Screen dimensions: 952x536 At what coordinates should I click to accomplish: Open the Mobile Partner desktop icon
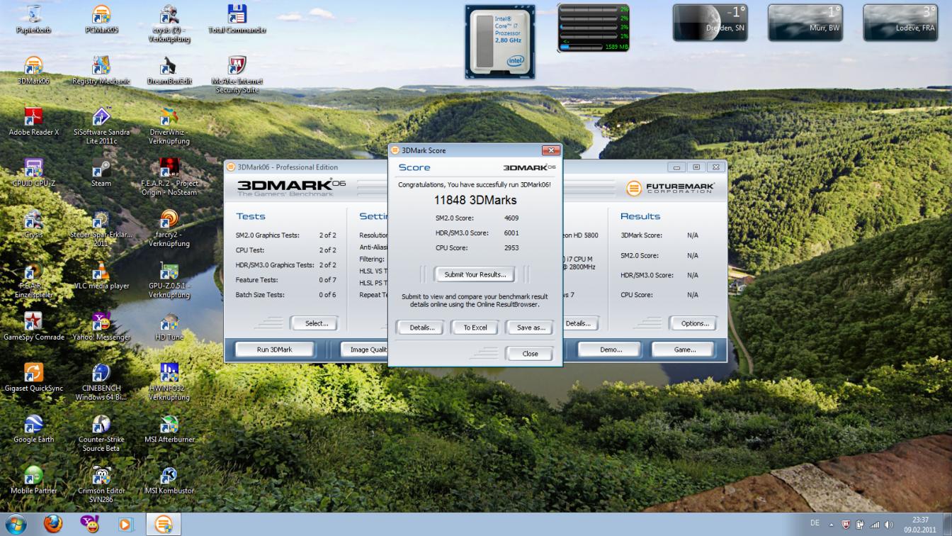point(33,479)
